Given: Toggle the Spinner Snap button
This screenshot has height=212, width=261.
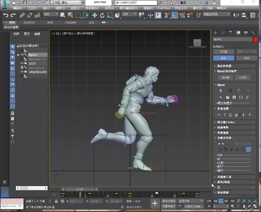Looking at the screenshot, I should coord(190,15).
